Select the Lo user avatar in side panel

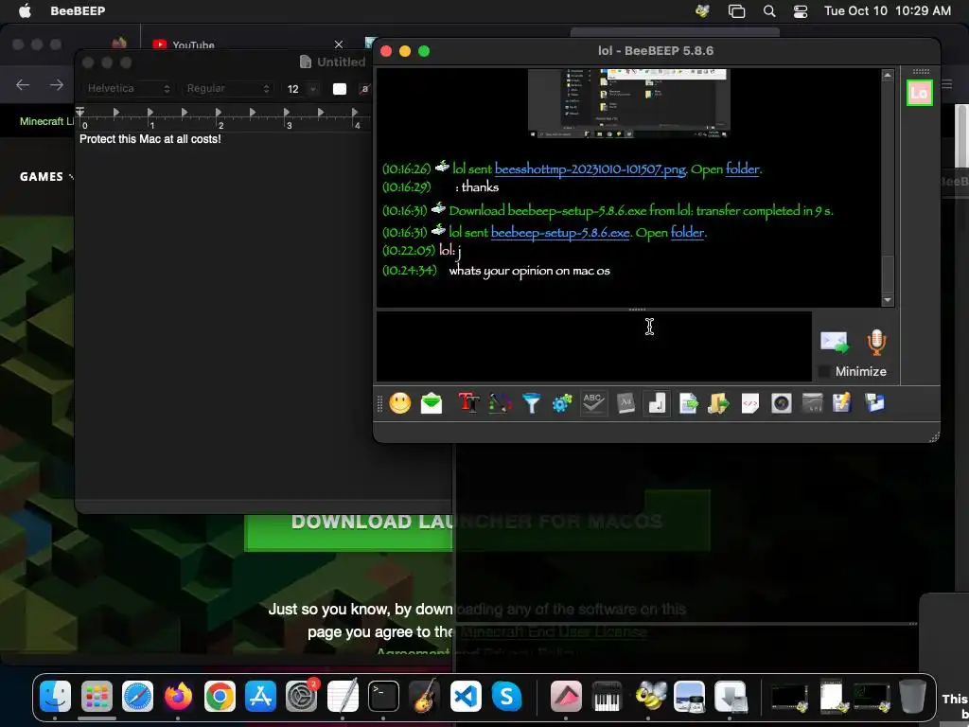pos(919,93)
